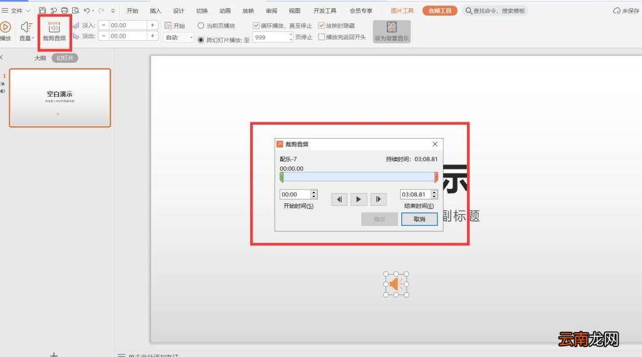Decrease the 淡入 fade-in value with minus
Viewport: 642px width, 357px height.
pyautogui.click(x=103, y=25)
